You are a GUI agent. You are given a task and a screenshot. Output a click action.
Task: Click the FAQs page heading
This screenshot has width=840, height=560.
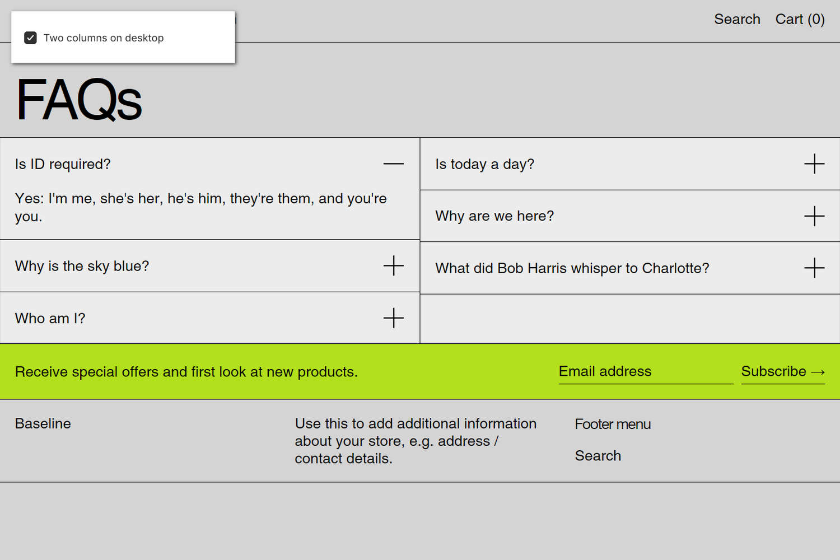[78, 100]
